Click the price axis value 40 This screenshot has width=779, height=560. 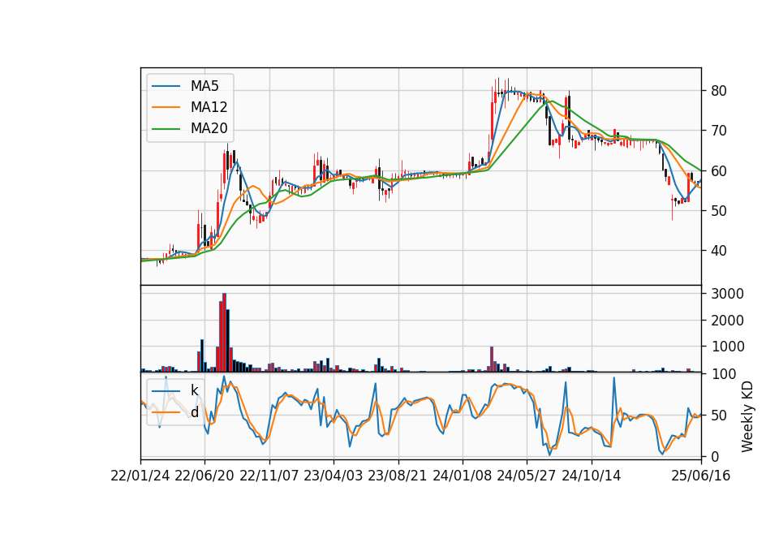(719, 251)
